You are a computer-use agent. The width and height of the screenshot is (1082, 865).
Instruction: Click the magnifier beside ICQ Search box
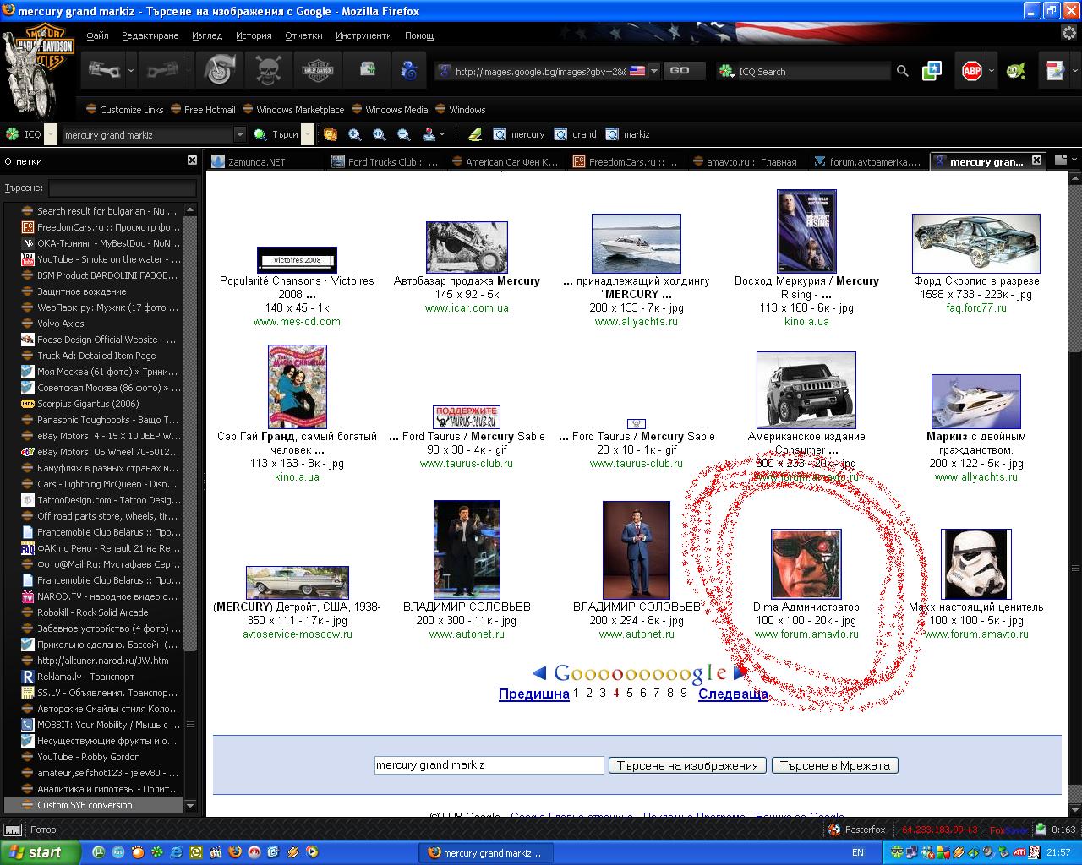[902, 72]
